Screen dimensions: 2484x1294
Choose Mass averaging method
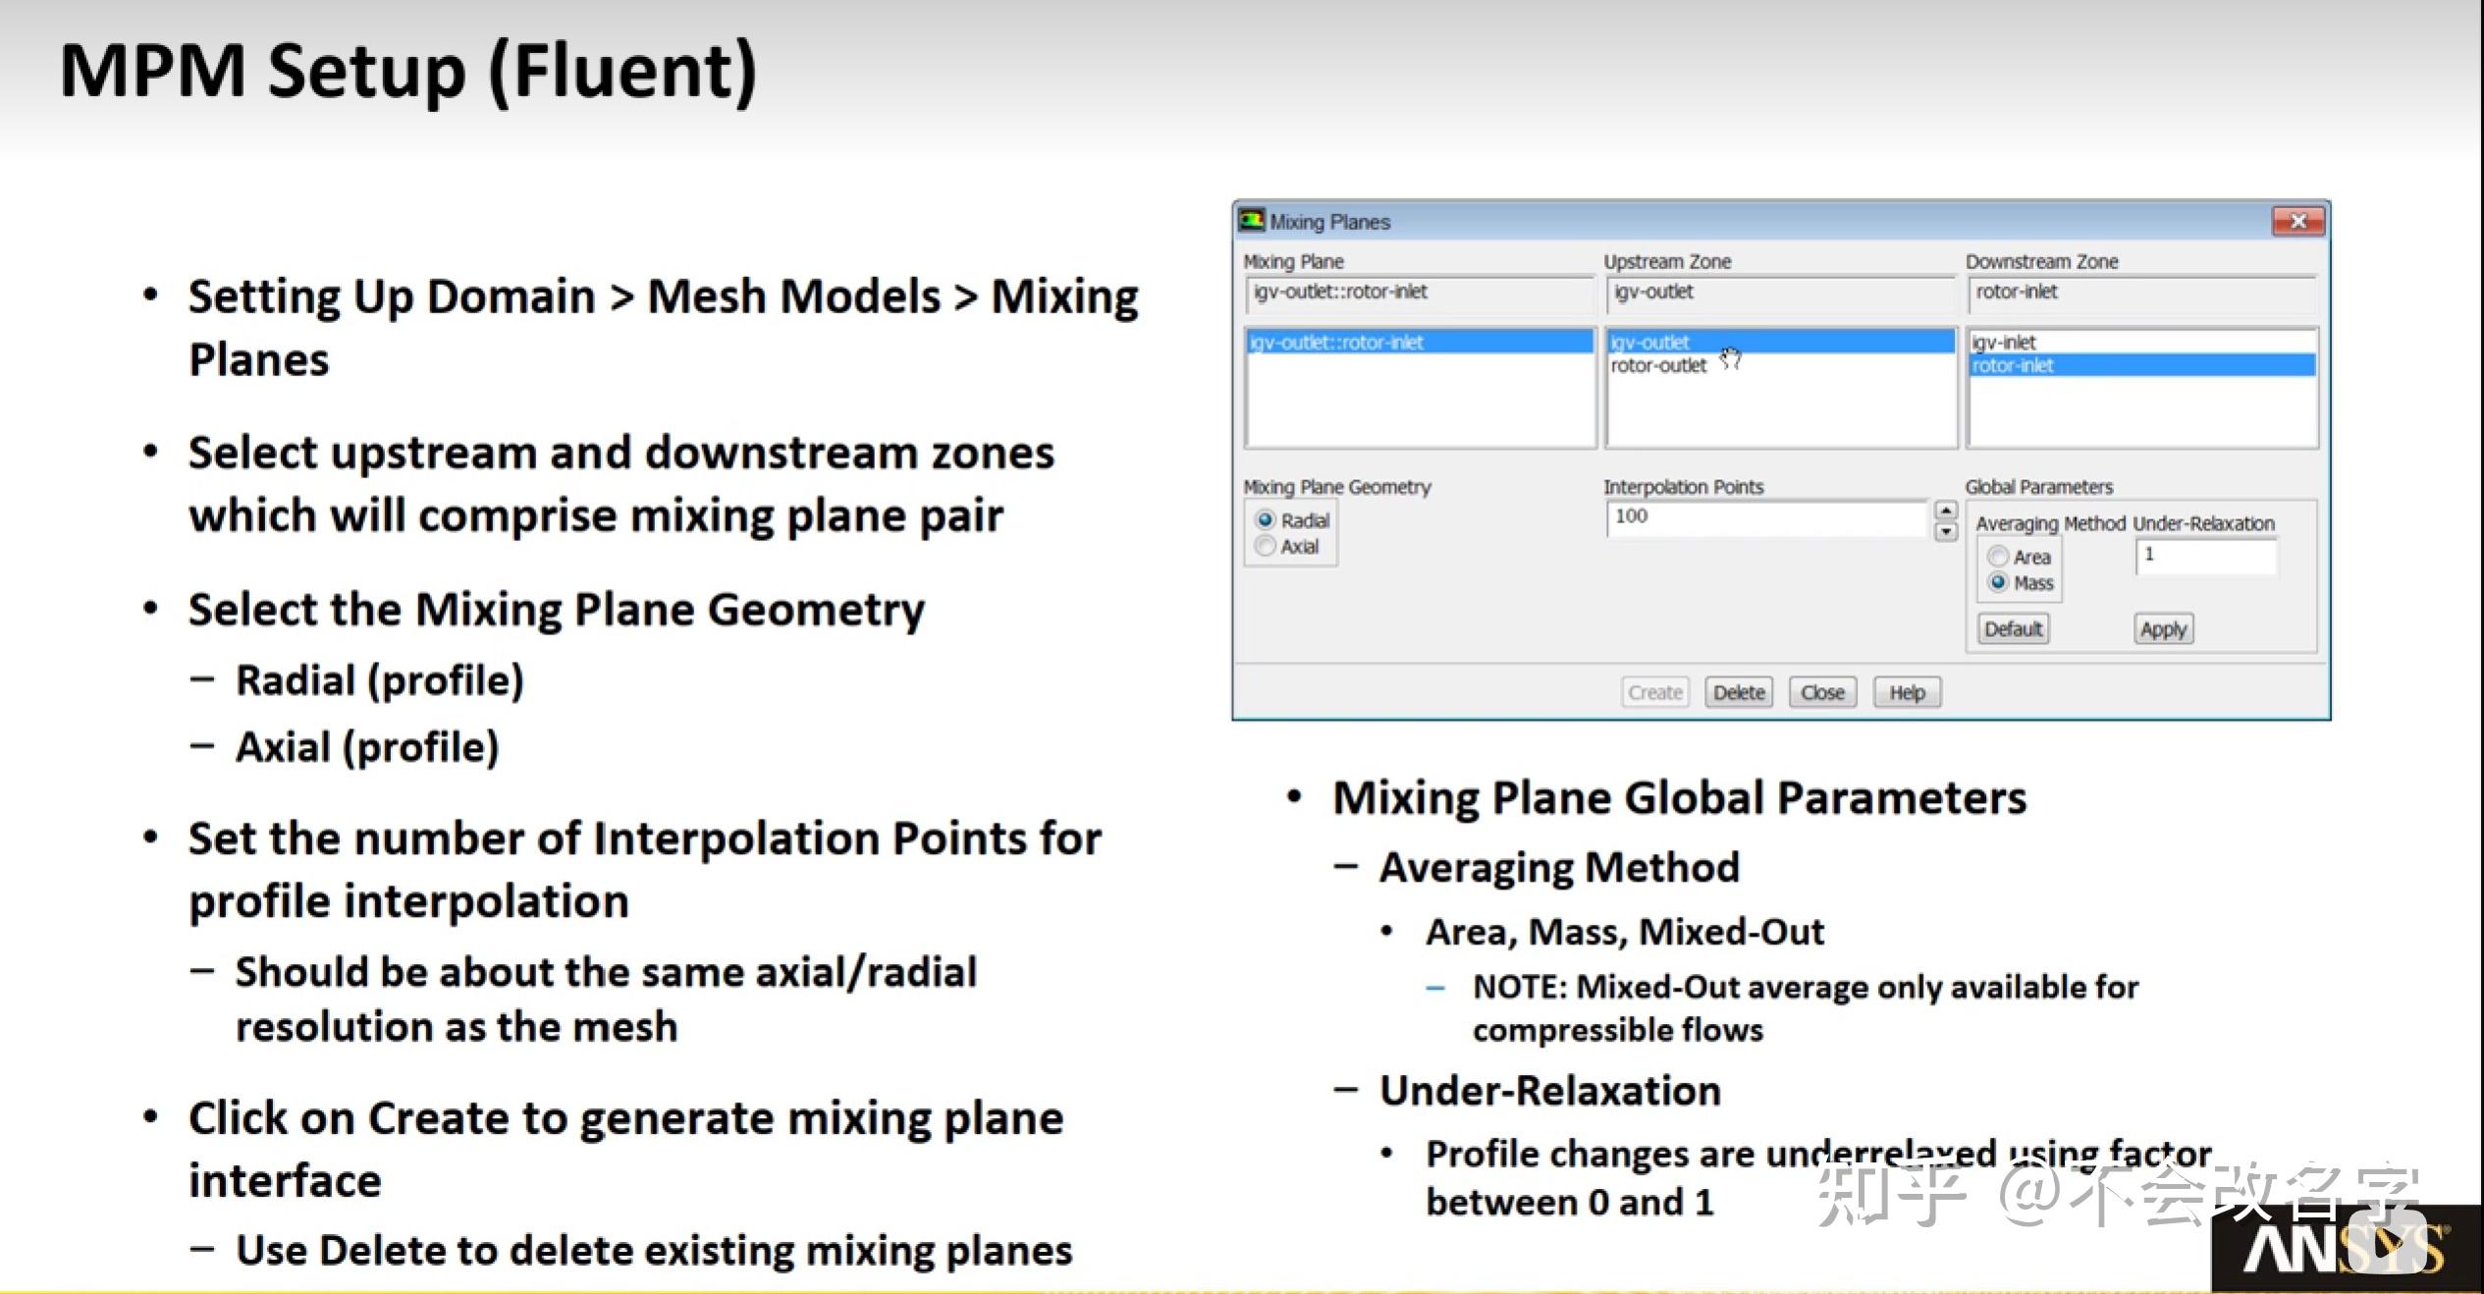pos(1997,582)
